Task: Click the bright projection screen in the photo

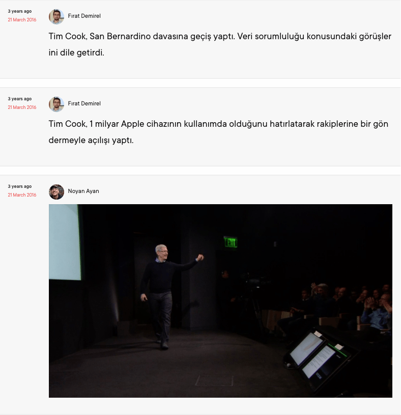Action: click(65, 242)
